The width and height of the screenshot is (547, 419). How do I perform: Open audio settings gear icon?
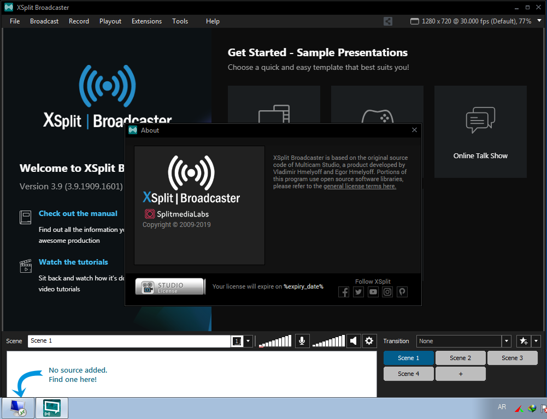[369, 340]
